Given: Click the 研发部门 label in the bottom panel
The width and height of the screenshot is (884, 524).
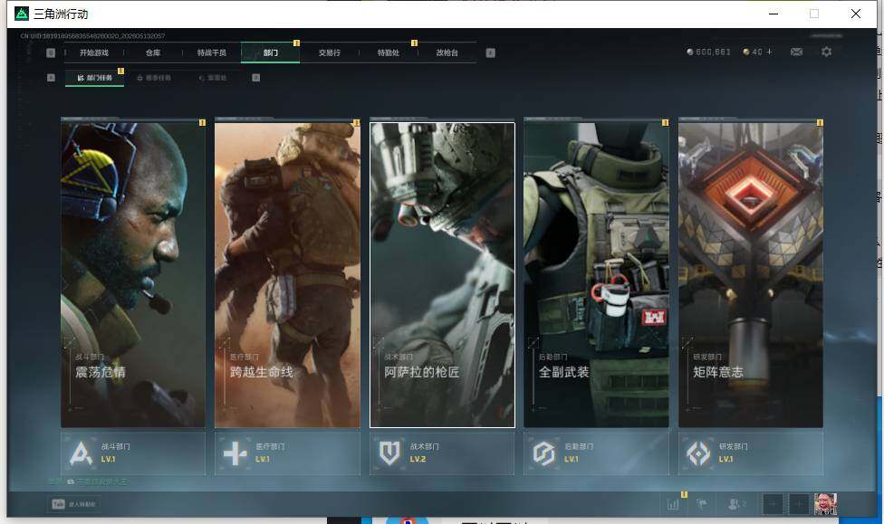Looking at the screenshot, I should 734,447.
